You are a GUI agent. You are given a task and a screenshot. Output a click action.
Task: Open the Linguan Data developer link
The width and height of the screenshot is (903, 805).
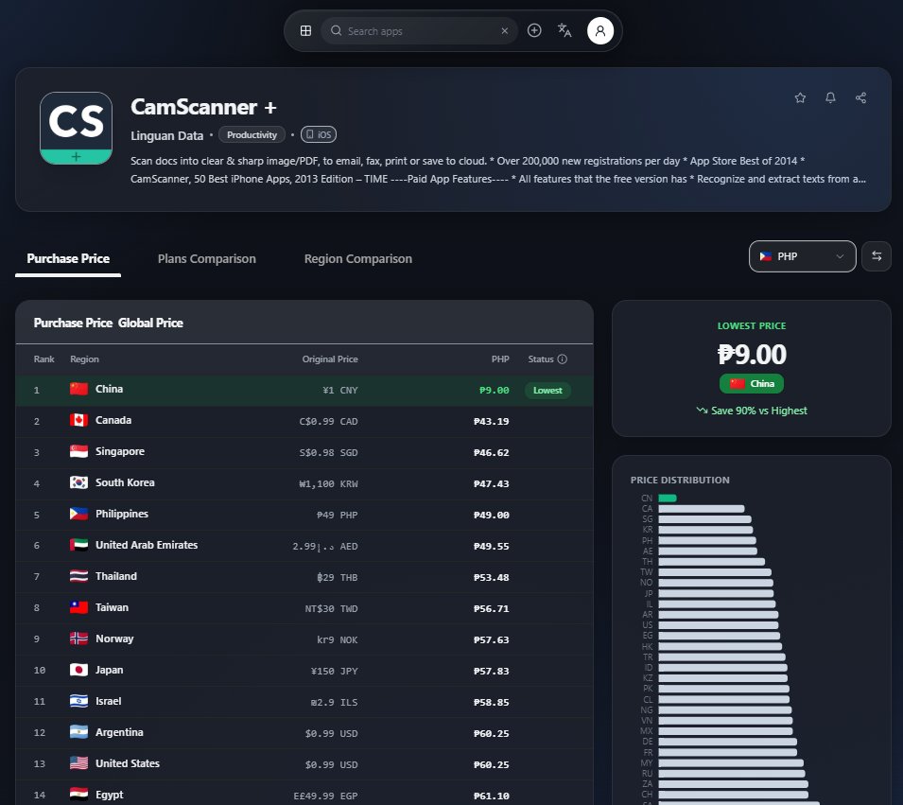pyautogui.click(x=167, y=135)
